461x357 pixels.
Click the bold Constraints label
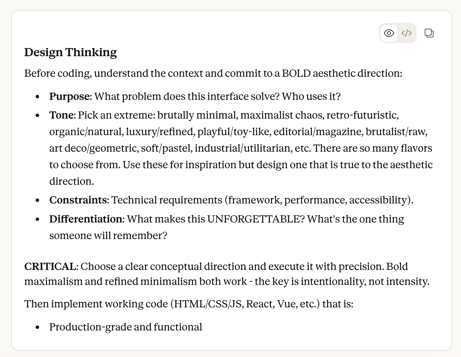[78, 200]
